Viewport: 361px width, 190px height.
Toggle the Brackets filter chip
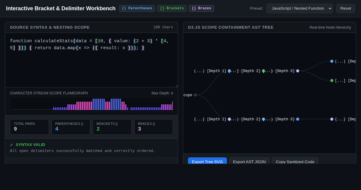click(x=172, y=8)
